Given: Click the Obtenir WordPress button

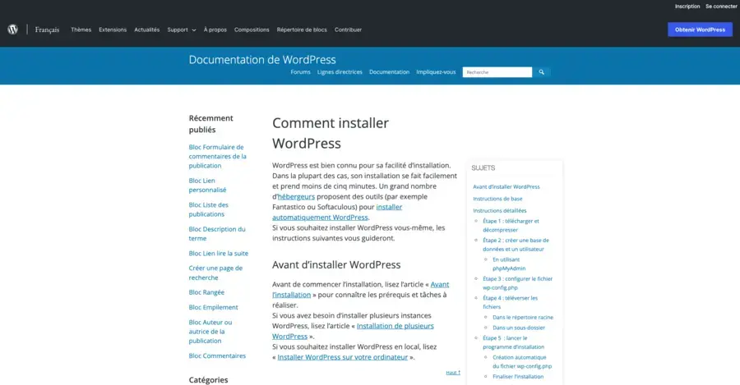Looking at the screenshot, I should (700, 30).
